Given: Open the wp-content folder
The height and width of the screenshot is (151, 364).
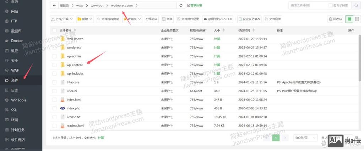Looking at the screenshot, I should (74, 65).
